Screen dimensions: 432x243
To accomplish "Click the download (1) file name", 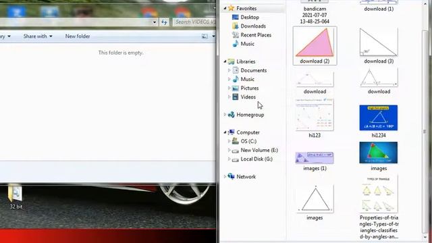I will pyautogui.click(x=379, y=9).
